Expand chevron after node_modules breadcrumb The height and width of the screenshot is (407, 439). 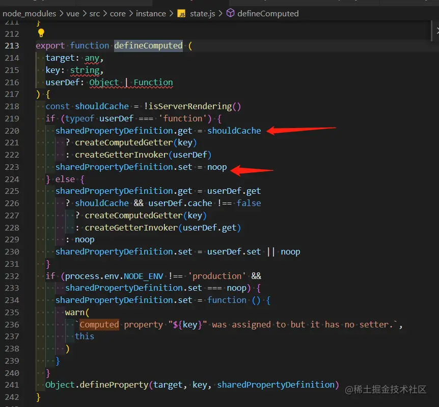tap(61, 13)
